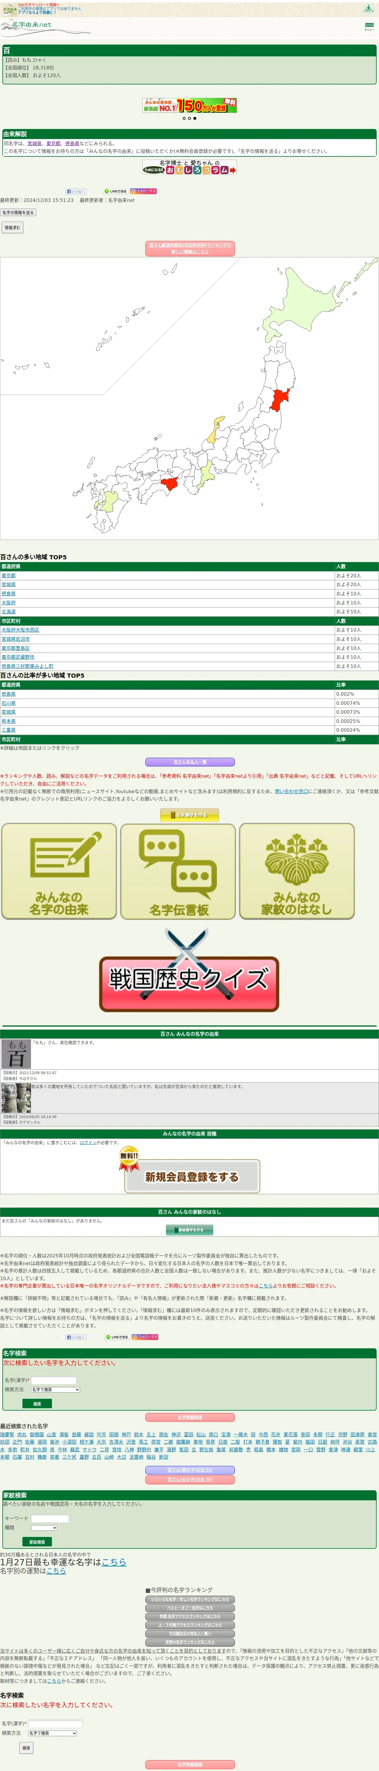Screen dimensions: 379x1771
Task: Click the 百 kanji thumbnail of the first post
Action: point(16,1054)
